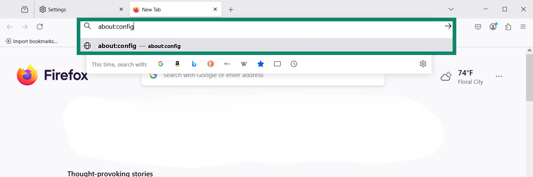Click the page vertical scrollbar thumb
Screen dimensions: 533x177
coord(529,77)
